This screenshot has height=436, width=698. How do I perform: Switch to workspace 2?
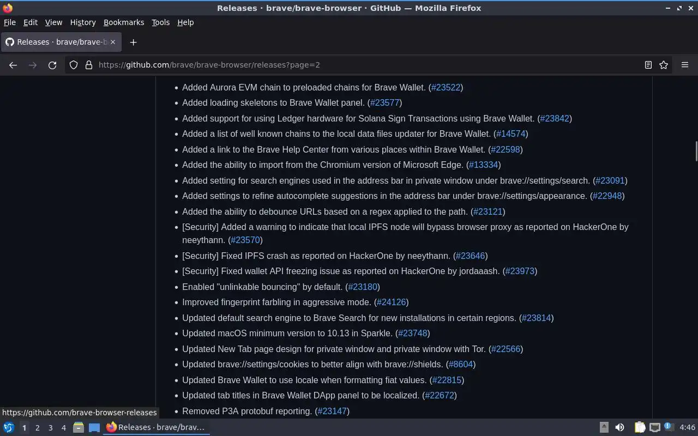pyautogui.click(x=37, y=428)
